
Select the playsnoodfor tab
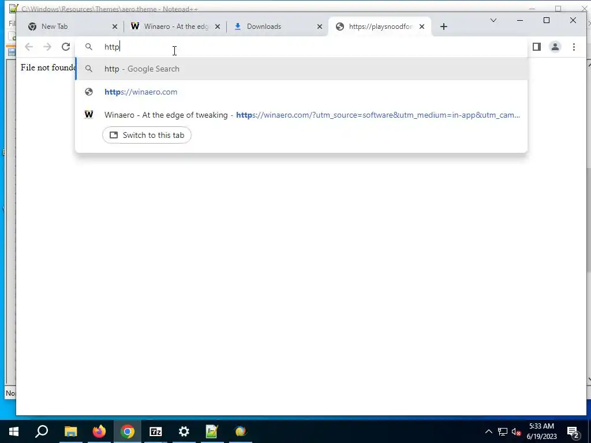click(380, 27)
